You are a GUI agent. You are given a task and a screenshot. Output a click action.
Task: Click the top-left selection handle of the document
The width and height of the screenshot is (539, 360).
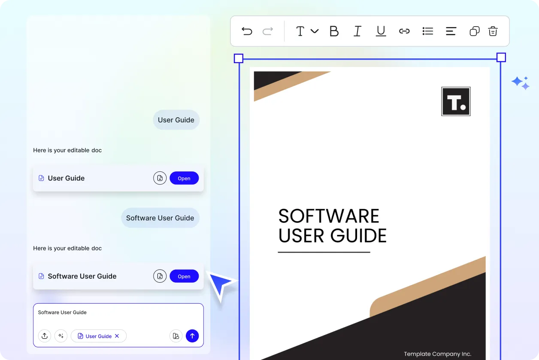pos(239,58)
